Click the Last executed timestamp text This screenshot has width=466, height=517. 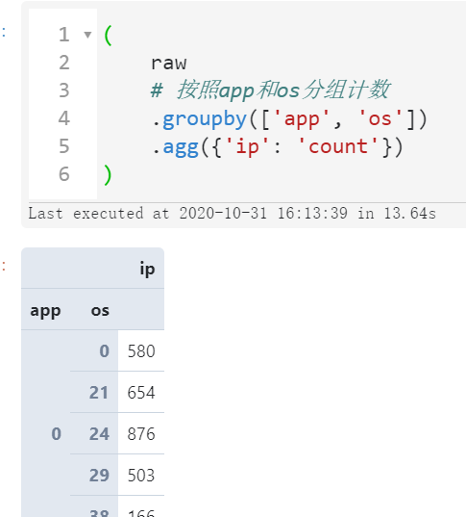tap(232, 214)
